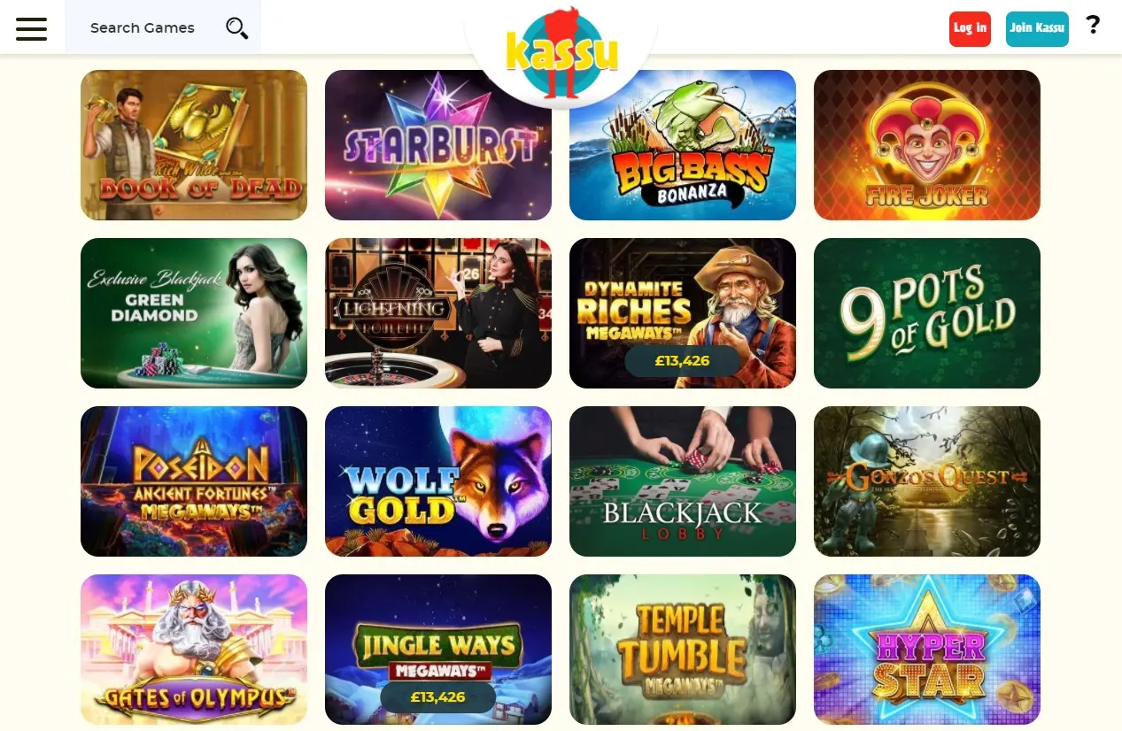Open the Gonzo's Quest game
This screenshot has height=731, width=1122.
(927, 481)
